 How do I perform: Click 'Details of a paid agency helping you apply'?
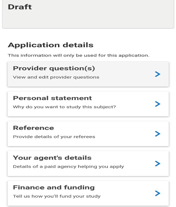tap(68, 167)
